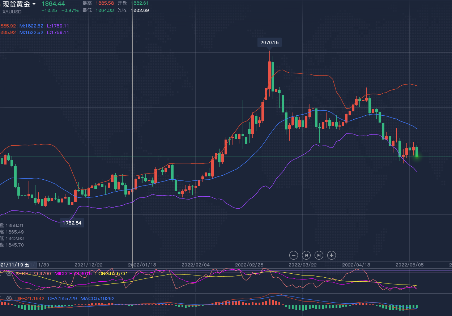452x316 pixels.
Task: Select the current price 1864.44
Action: click(x=53, y=4)
